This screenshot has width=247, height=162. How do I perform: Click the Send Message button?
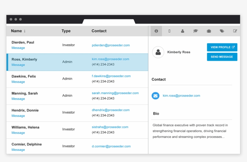tap(222, 57)
